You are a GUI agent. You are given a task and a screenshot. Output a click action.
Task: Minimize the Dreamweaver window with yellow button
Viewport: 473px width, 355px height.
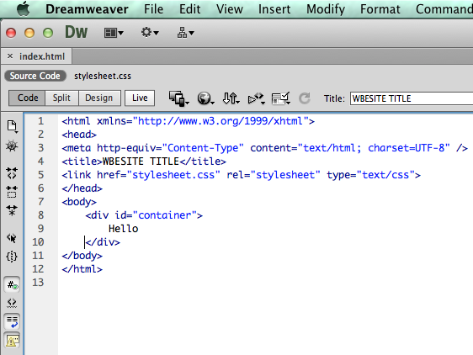pyautogui.click(x=29, y=33)
